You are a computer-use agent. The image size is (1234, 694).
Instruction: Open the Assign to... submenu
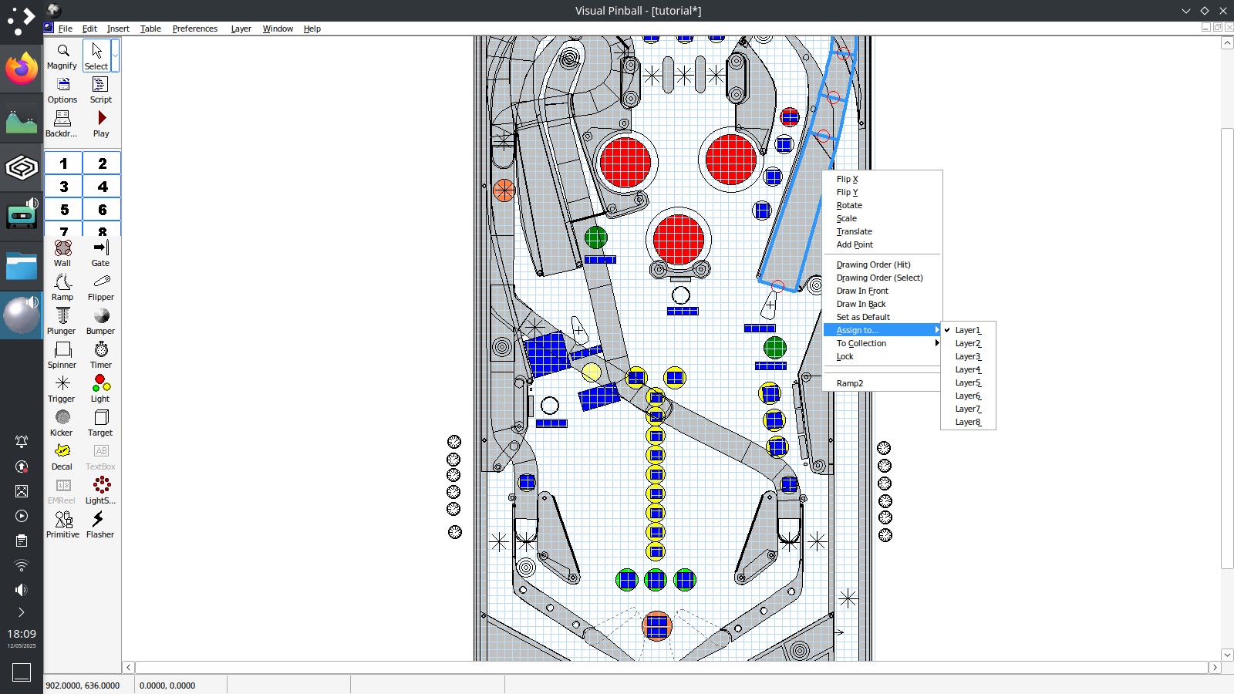click(882, 330)
